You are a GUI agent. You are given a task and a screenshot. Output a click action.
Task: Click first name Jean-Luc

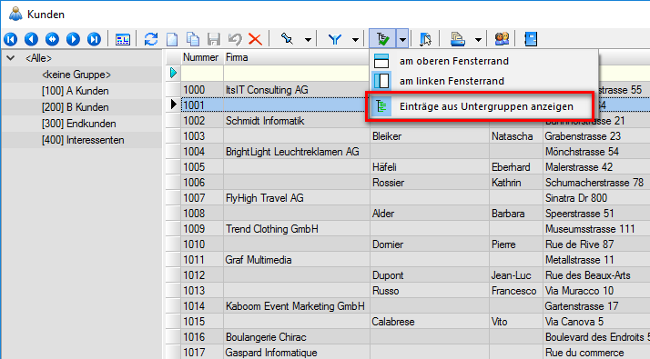511,275
